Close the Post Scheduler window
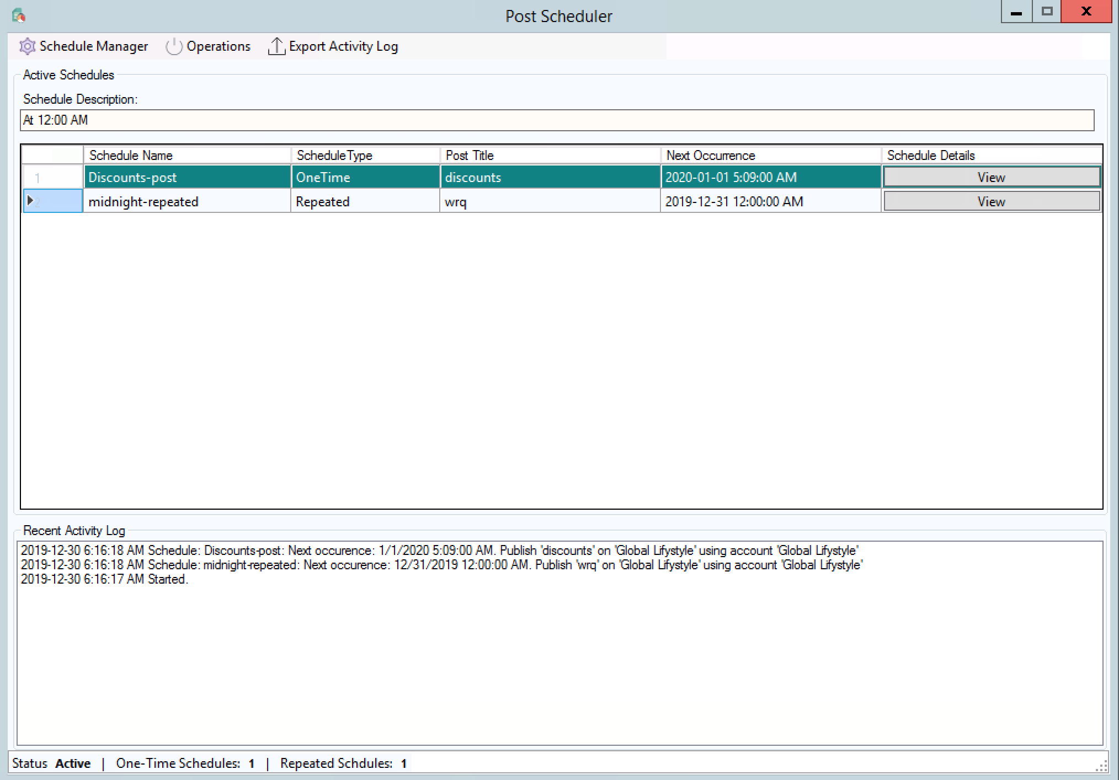Image resolution: width=1119 pixels, height=780 pixels. (x=1086, y=12)
